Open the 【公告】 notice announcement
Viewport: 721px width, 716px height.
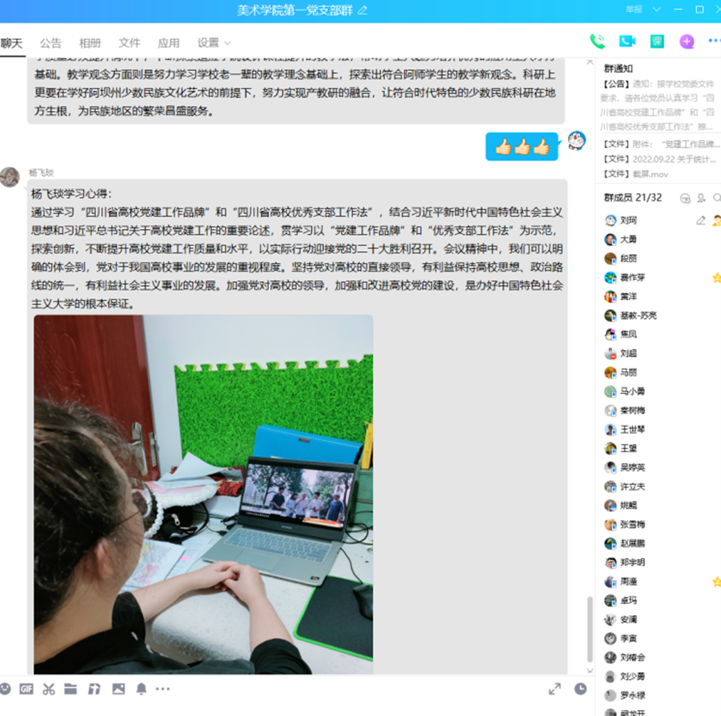[658, 105]
